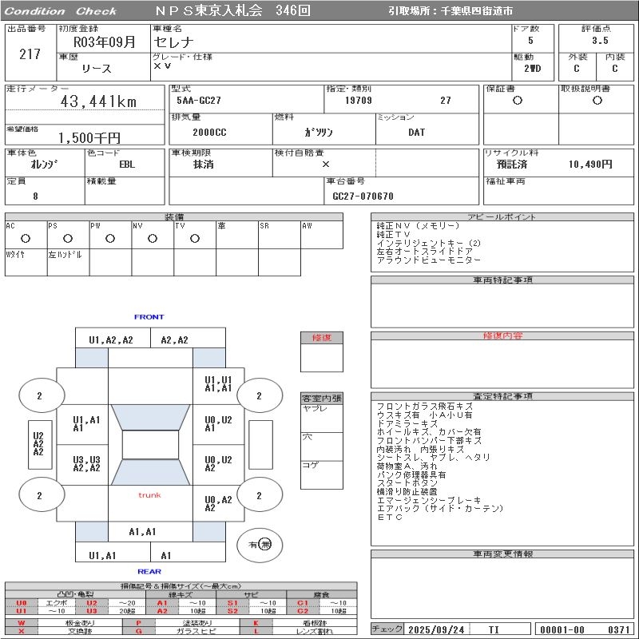Click the アピールポイント header
639x639 pixels.
point(502,216)
